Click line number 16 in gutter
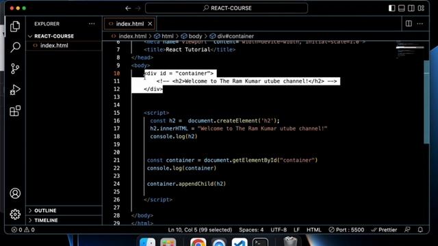 click(117, 121)
